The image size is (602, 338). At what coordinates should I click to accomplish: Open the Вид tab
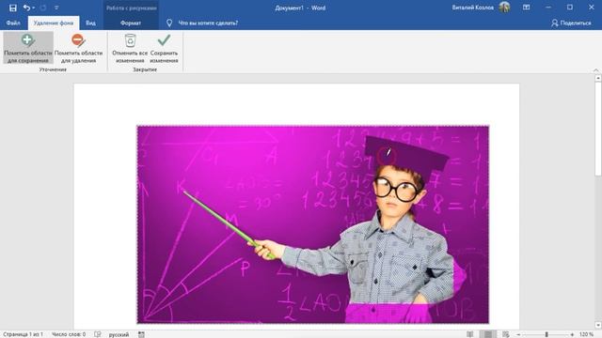[x=90, y=23]
